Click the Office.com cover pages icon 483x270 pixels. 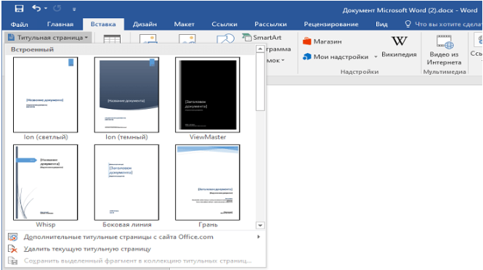click(x=12, y=237)
